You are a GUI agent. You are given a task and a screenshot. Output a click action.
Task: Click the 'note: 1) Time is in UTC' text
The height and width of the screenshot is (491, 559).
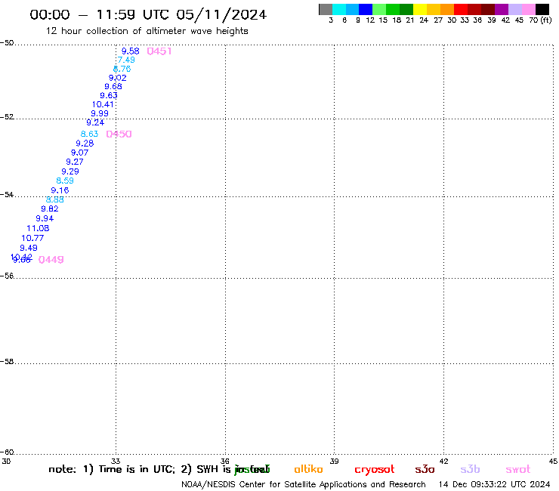tap(112, 469)
